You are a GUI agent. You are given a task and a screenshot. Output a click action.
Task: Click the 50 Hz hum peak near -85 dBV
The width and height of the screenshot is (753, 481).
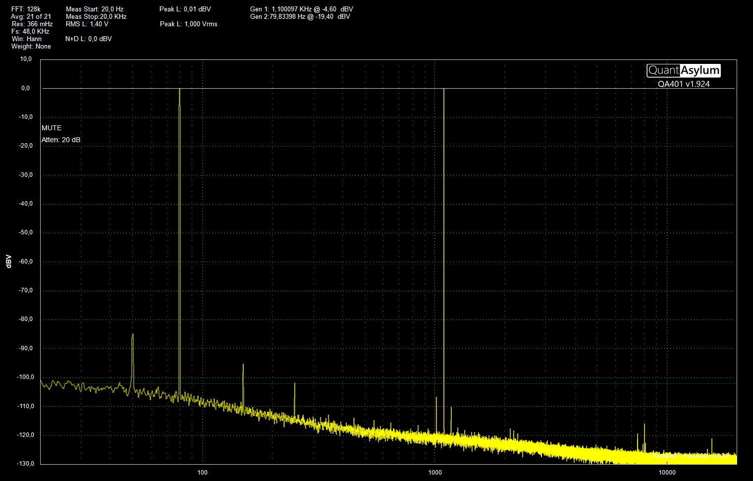pyautogui.click(x=133, y=362)
